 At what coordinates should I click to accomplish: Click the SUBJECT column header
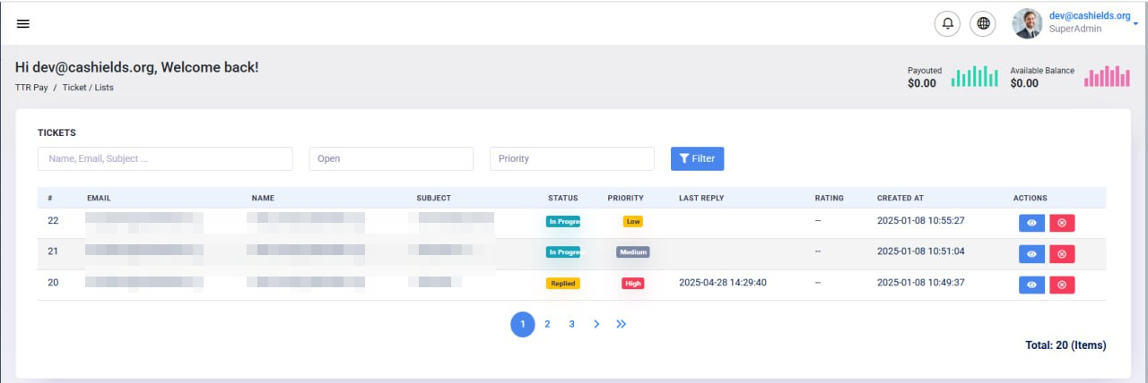click(x=434, y=198)
